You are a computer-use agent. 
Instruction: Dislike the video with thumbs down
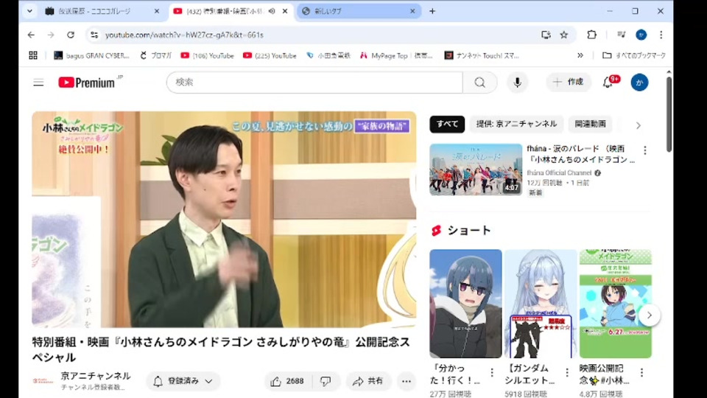point(325,381)
